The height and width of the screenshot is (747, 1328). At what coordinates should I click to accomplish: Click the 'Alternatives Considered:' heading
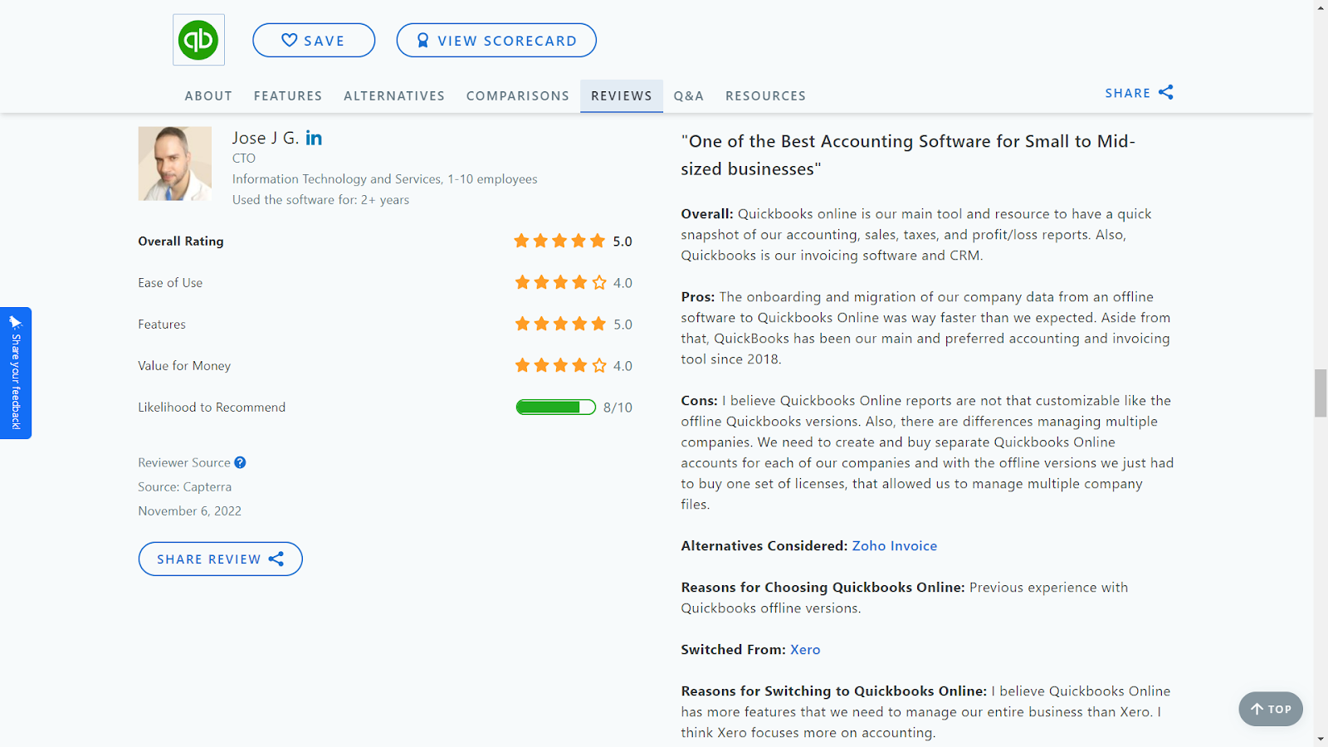pos(764,545)
